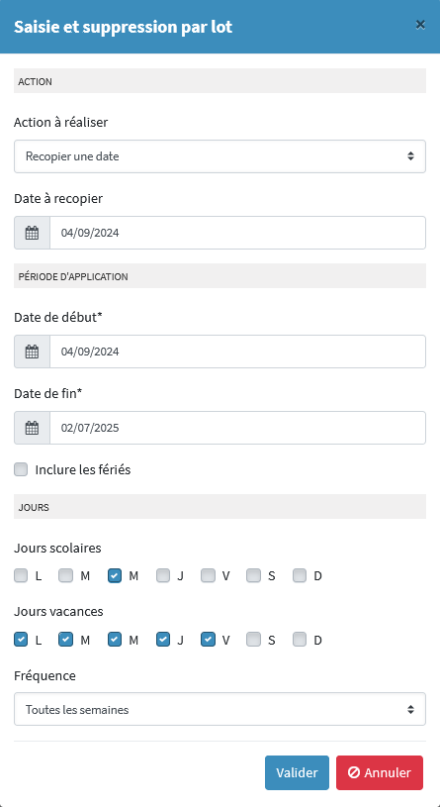Uncheck Wednesday M in Jours scolaires
Screen dimensions: 440x807
(x=115, y=575)
